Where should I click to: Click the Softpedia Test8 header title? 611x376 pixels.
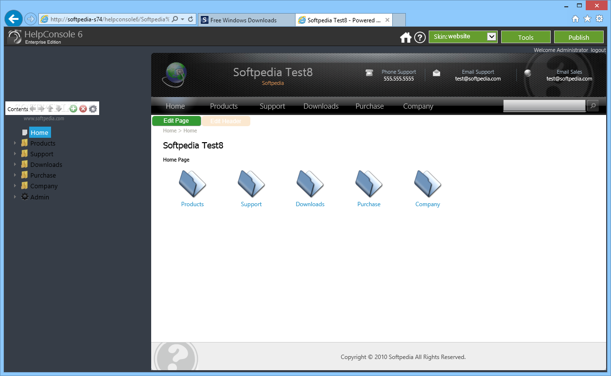pyautogui.click(x=273, y=72)
